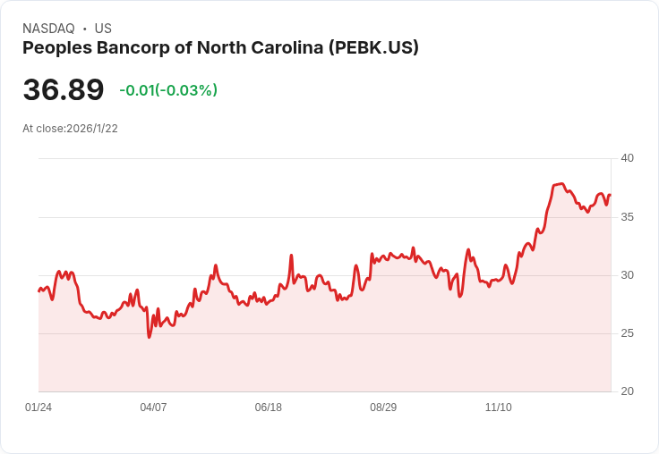
Task: Click the 08/29 date axis label
Action: [383, 408]
